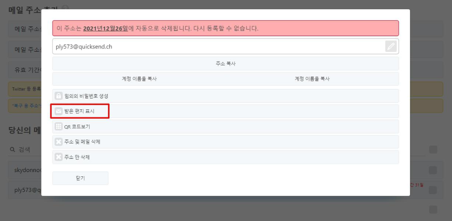The height and width of the screenshot is (221, 452).
Task: Click the underlined 2021년12월26일 date
Action: pyautogui.click(x=105, y=29)
